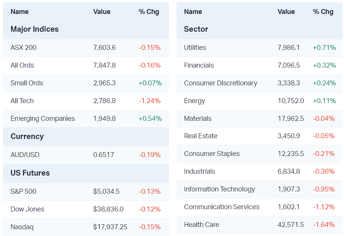The width and height of the screenshot is (344, 236).
Task: Click the Health Care sector name
Action: tap(201, 225)
